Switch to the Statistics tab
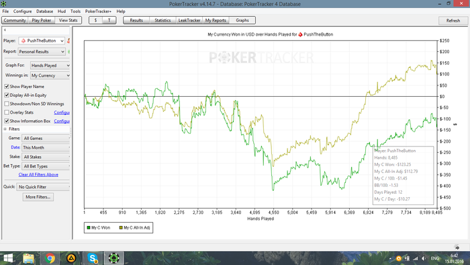 pyautogui.click(x=162, y=20)
